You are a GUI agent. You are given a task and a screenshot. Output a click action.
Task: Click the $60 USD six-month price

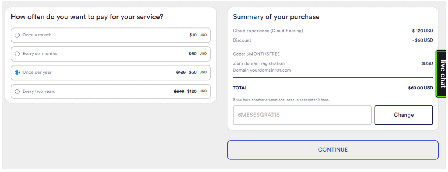click(x=198, y=54)
